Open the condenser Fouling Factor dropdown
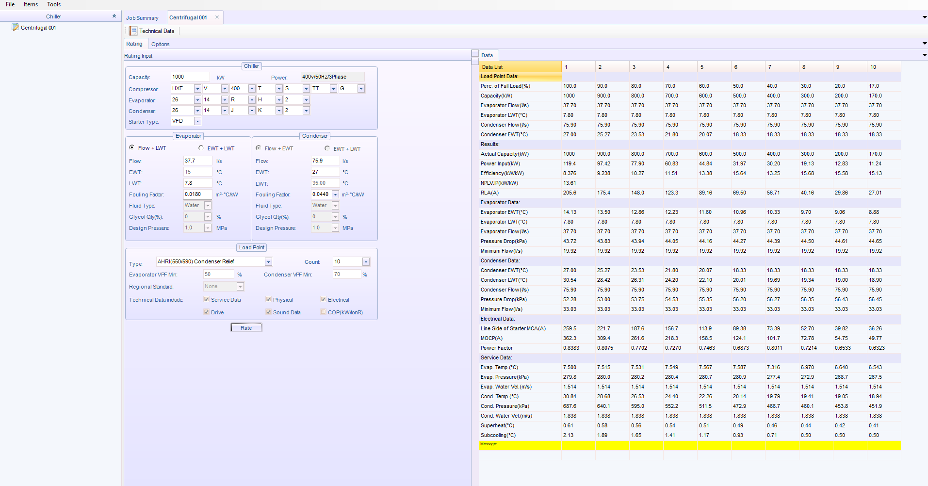 pos(335,194)
